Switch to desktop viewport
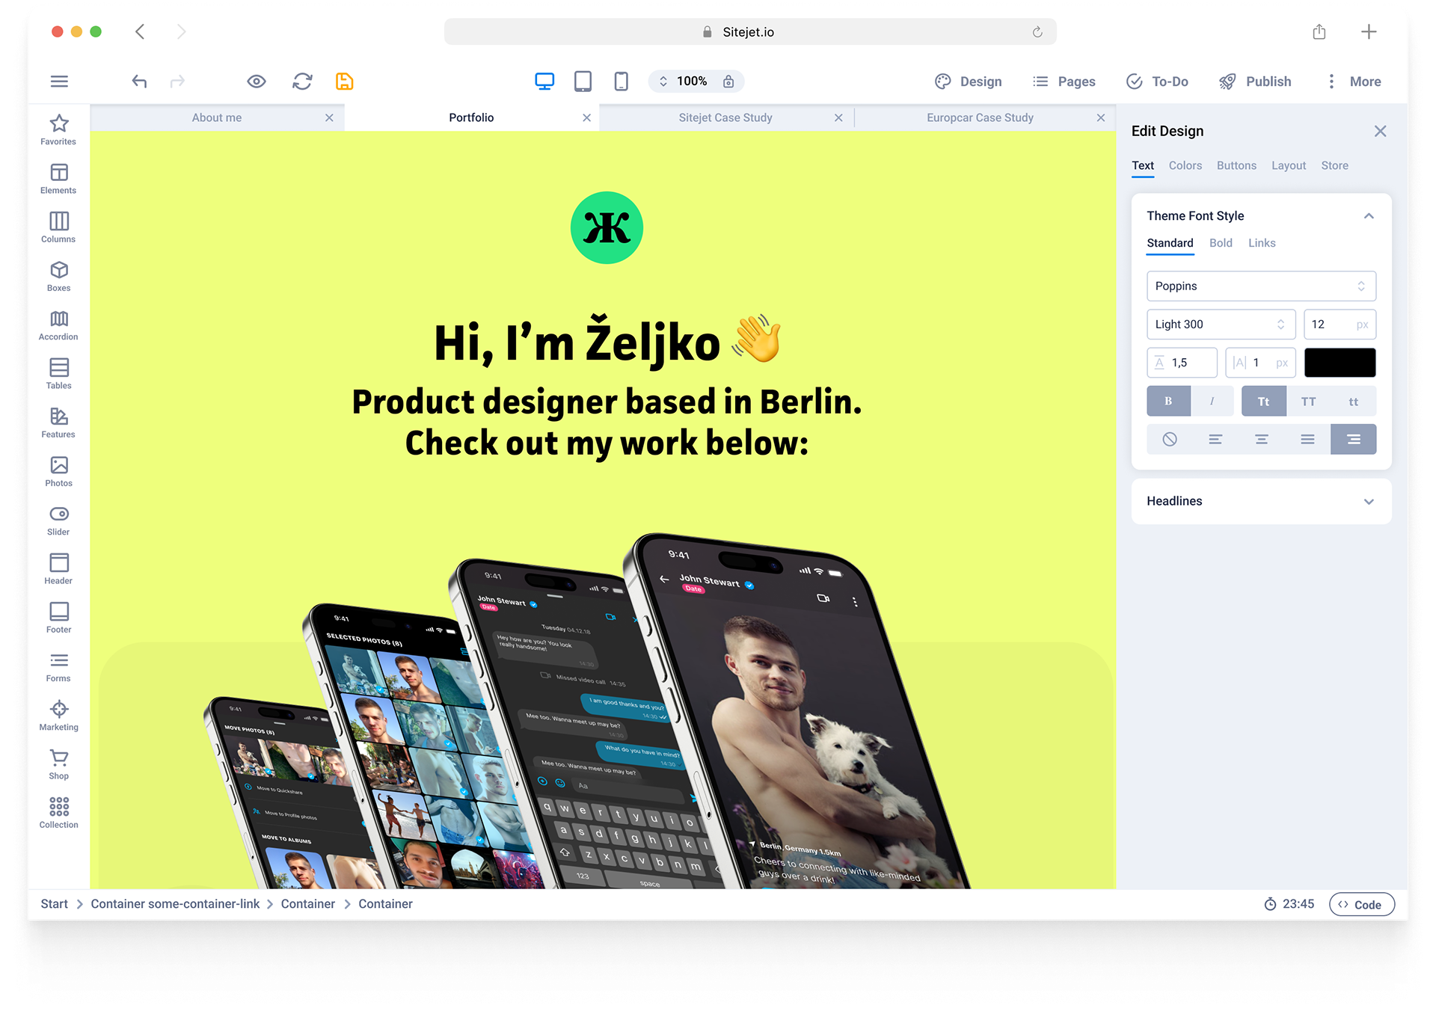Viewport: 1436px width, 1020px height. pyautogui.click(x=544, y=82)
